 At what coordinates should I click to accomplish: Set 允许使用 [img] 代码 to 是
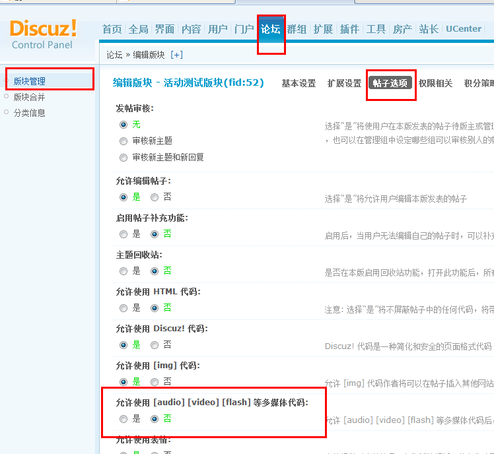point(123,382)
